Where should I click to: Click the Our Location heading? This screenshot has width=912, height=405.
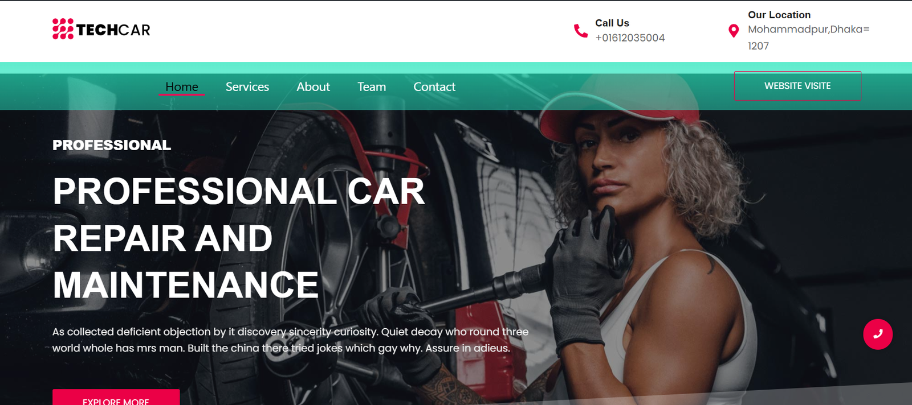[779, 15]
